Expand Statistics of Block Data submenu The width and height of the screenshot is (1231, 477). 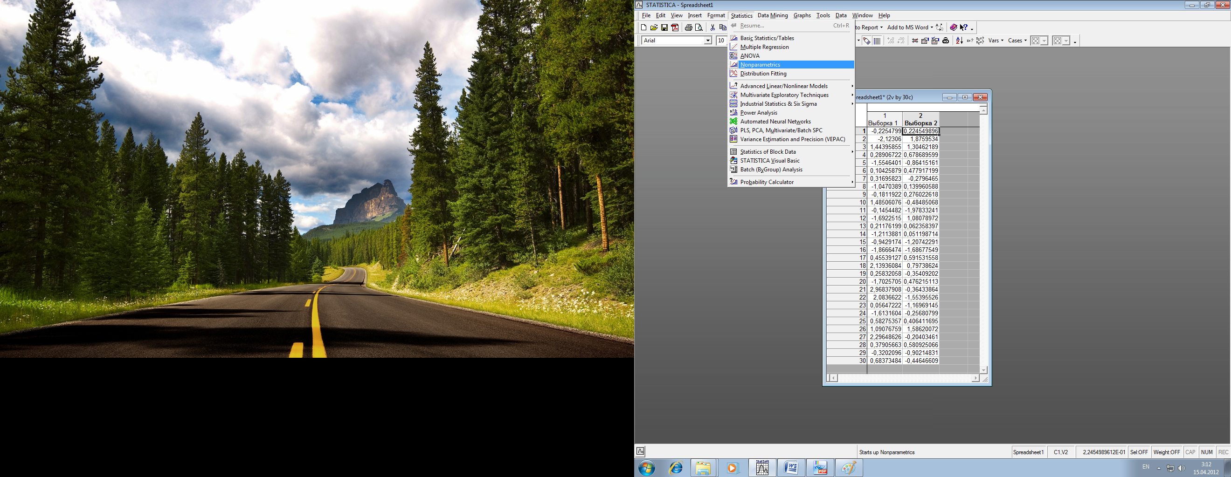(x=791, y=152)
